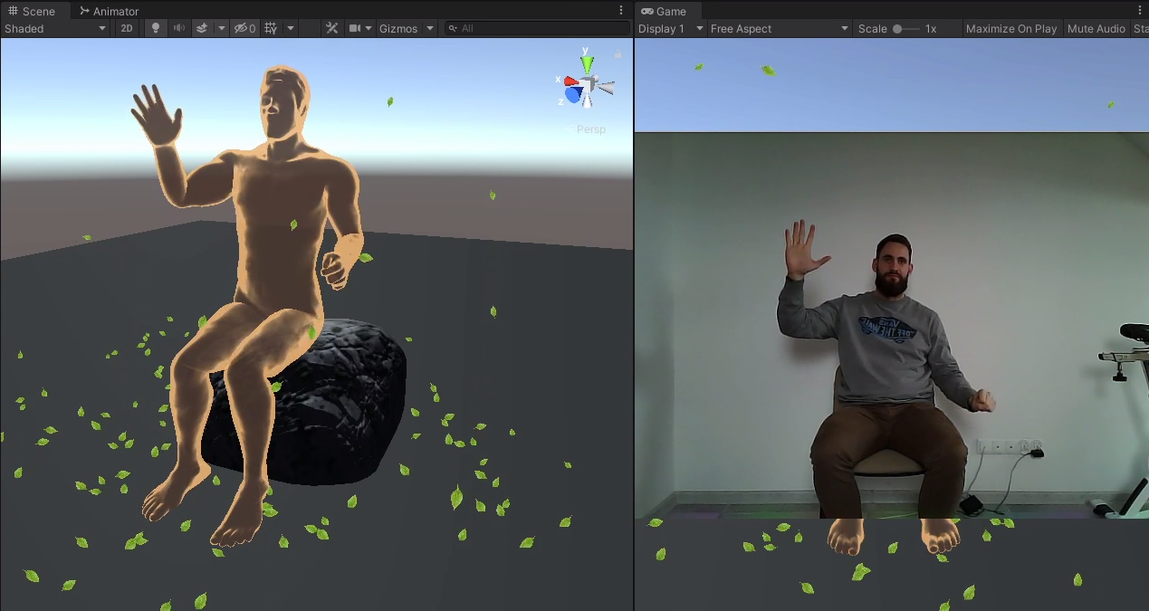Toggle the scene grid visibility icon
Screen dimensions: 1149x611
271,28
